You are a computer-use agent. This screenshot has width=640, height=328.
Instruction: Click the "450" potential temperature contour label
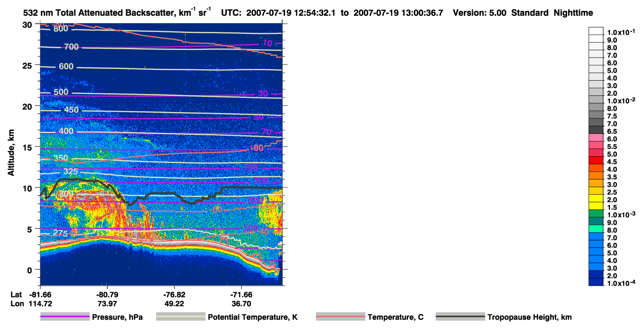(x=72, y=110)
